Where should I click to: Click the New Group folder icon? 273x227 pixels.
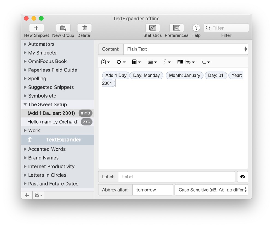point(63,28)
